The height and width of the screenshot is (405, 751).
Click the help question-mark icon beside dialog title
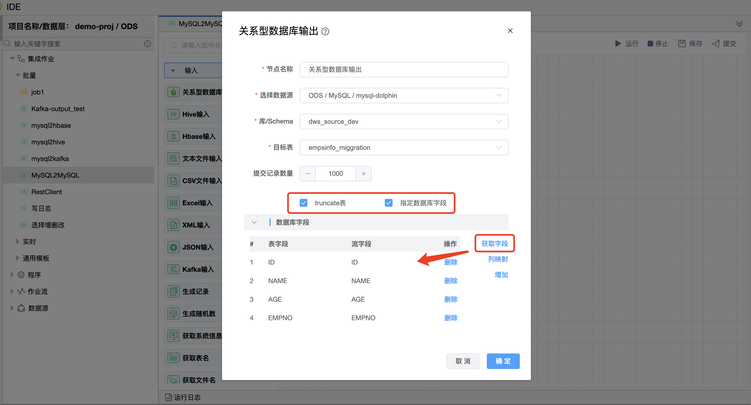pos(325,31)
